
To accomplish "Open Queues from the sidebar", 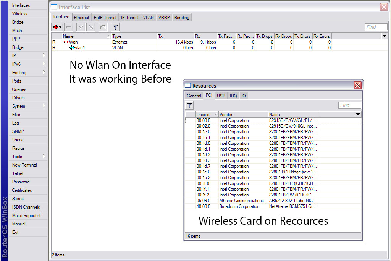I will 28,89.
